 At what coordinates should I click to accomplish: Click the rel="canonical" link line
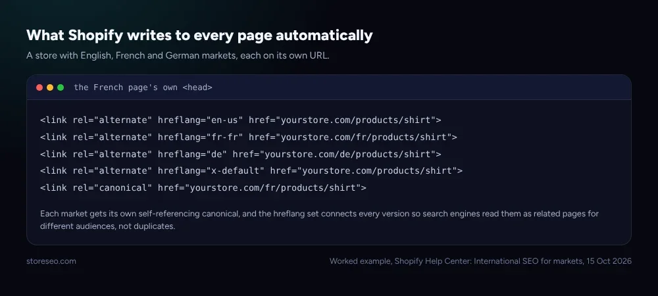click(203, 188)
